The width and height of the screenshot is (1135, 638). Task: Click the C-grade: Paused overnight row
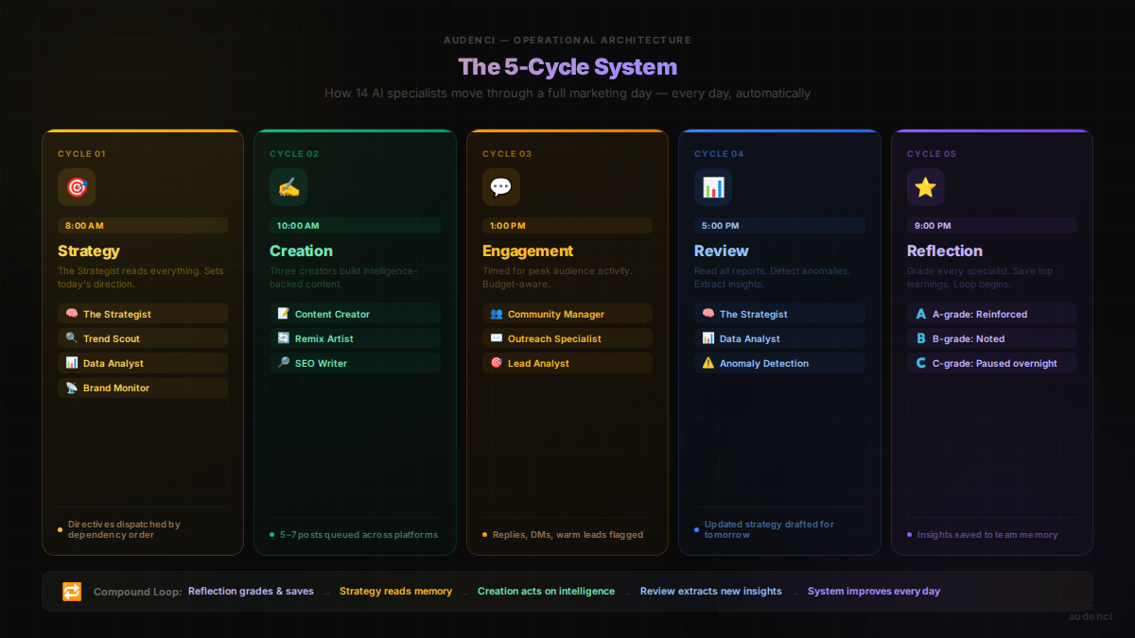pyautogui.click(x=991, y=363)
